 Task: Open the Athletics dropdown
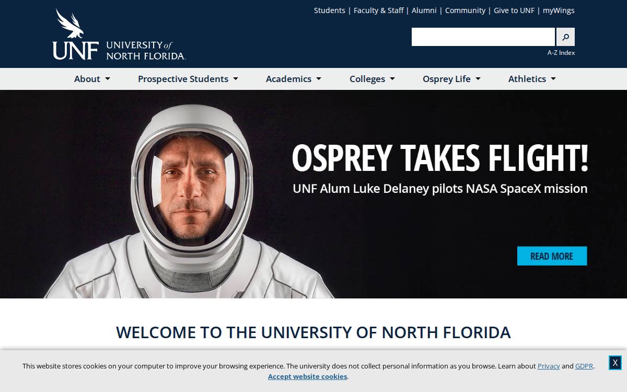(532, 79)
